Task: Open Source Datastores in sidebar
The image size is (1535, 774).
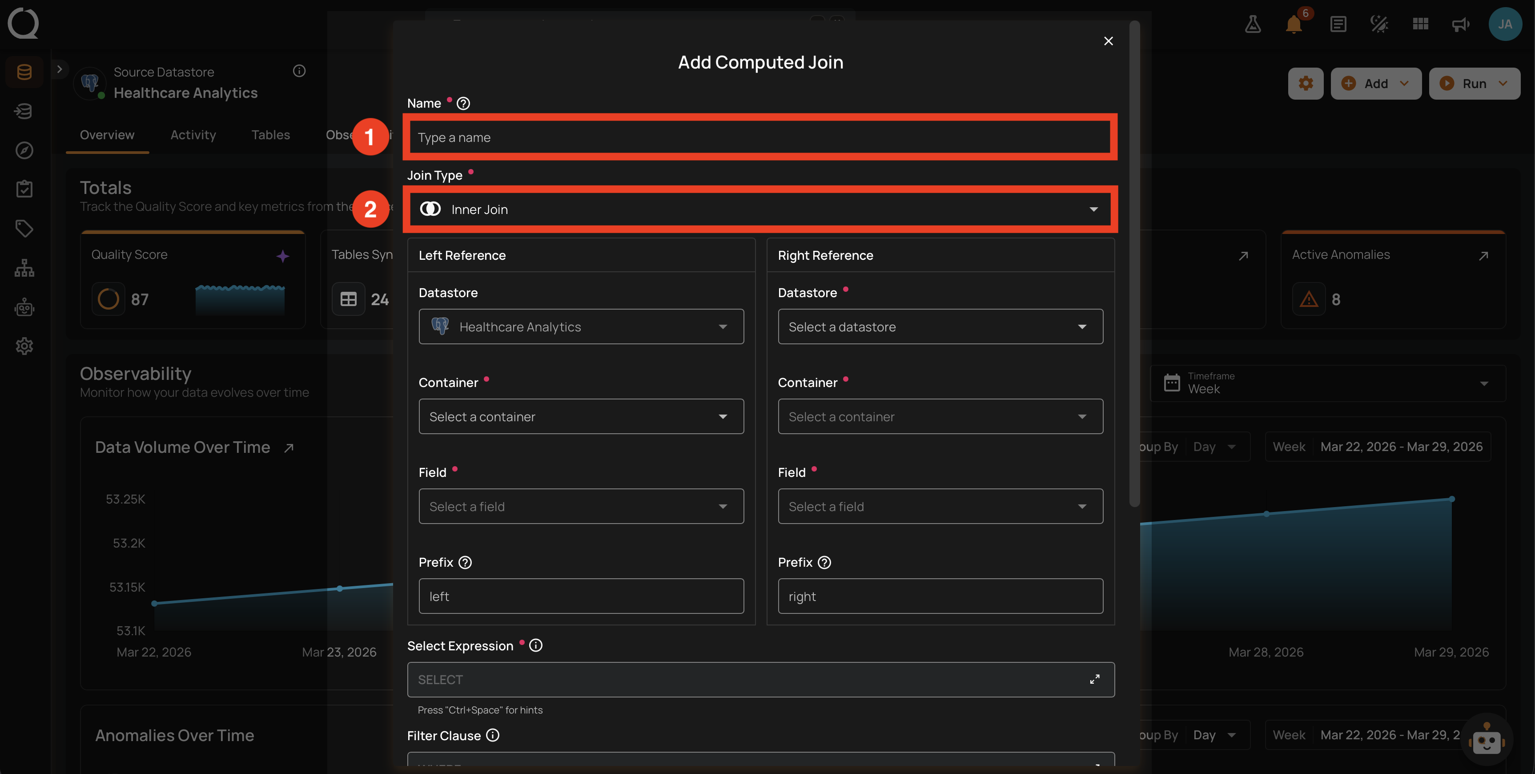Action: tap(24, 72)
